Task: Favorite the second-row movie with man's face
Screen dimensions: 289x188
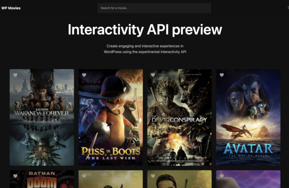Action: tap(153, 176)
